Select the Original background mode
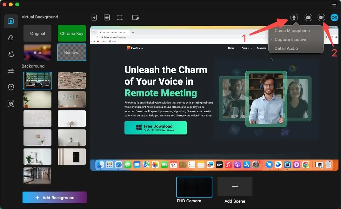Image resolution: width=341 pixels, height=209 pixels. tap(37, 33)
